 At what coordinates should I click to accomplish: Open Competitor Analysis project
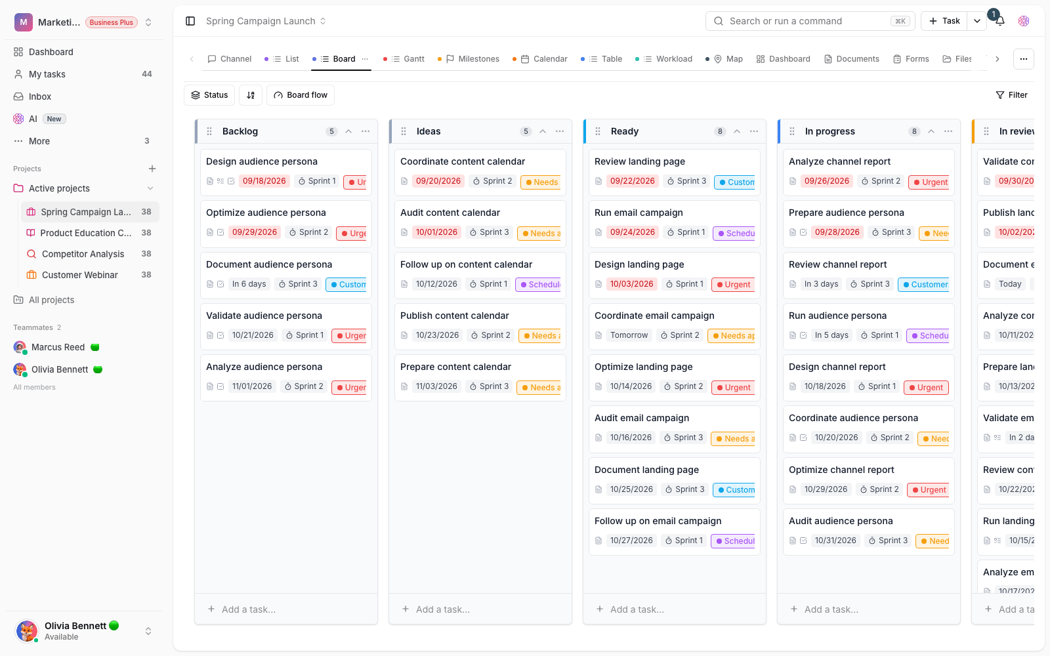click(89, 254)
